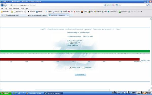The width and height of the screenshot is (152, 95).
Task: Close the RUUTER.EE Kirusetest tab
Action: pyautogui.click(x=68, y=15)
